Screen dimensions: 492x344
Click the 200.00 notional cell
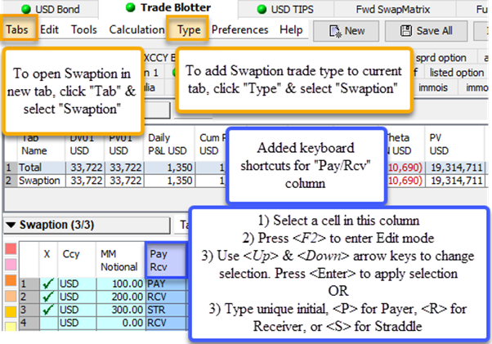(121, 297)
